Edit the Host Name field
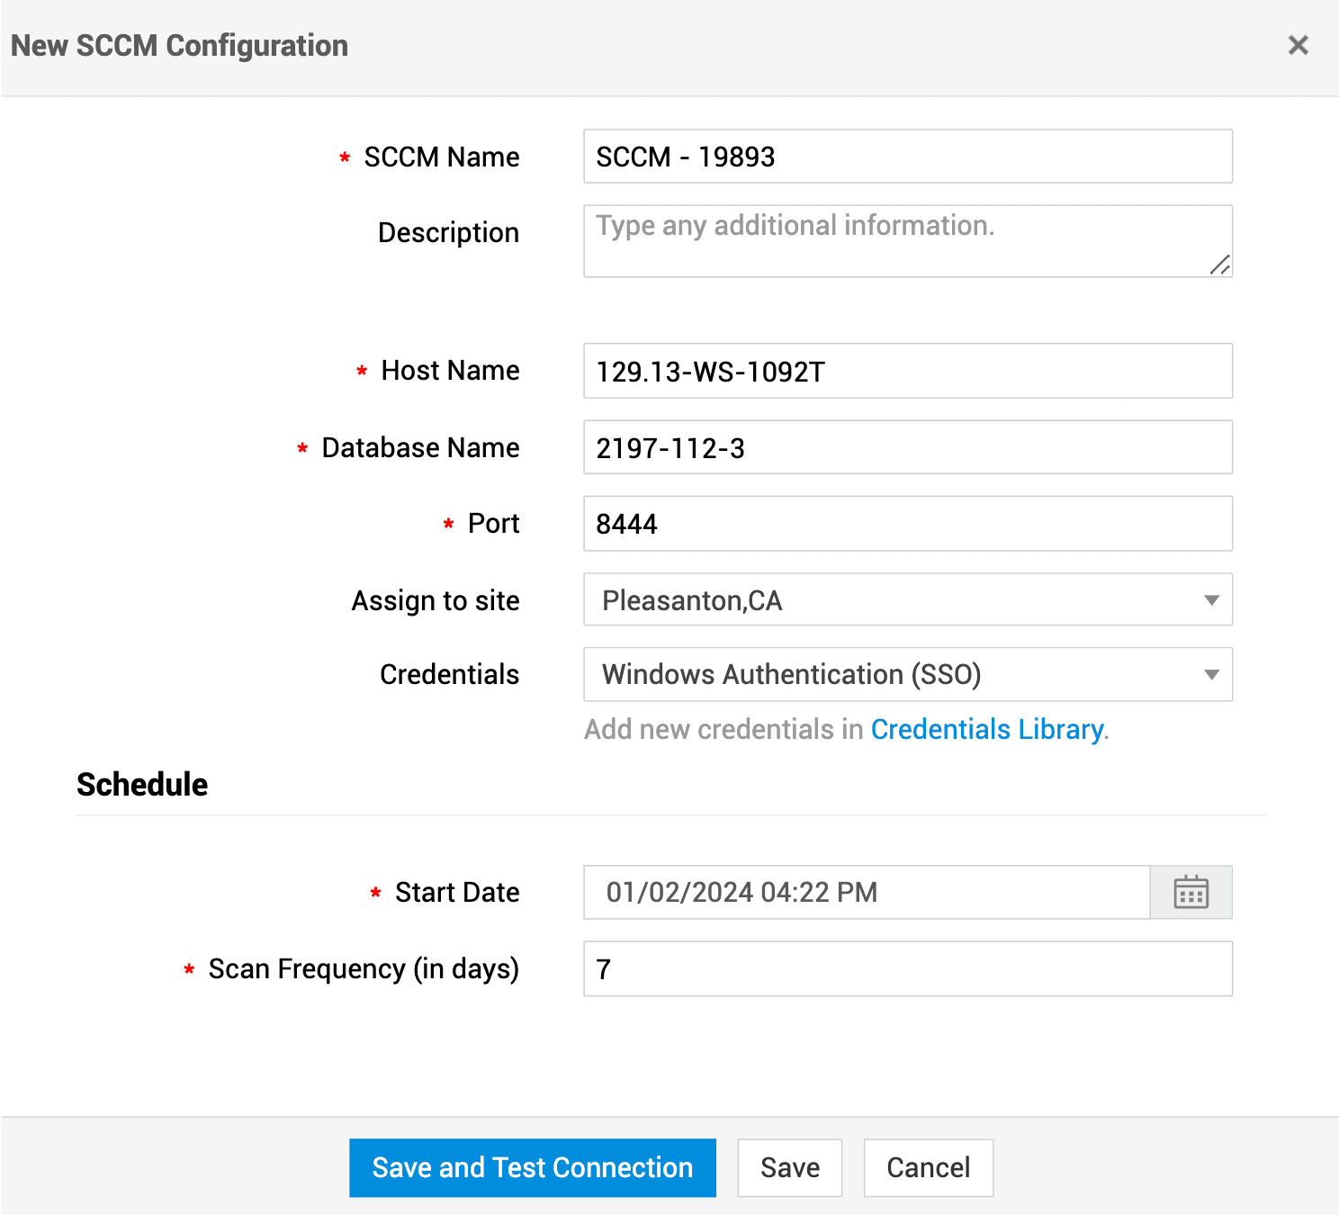The image size is (1339, 1215). (907, 371)
